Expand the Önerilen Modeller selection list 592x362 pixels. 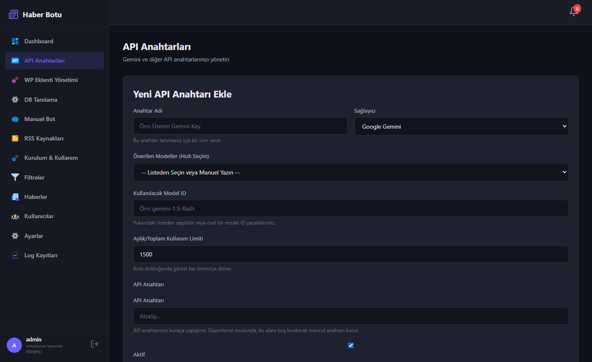(x=350, y=172)
